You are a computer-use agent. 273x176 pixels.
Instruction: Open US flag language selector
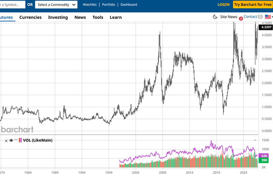[x=268, y=17]
